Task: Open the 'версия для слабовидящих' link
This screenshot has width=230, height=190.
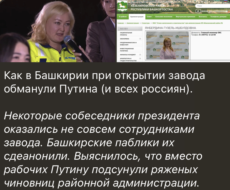Action: tap(214, 11)
